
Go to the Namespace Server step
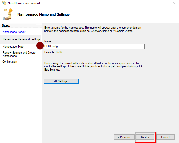(x=14, y=32)
